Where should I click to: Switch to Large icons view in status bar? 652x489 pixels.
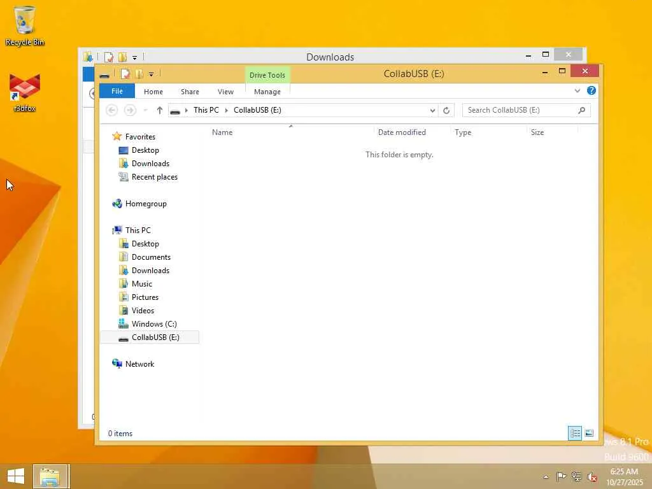pyautogui.click(x=589, y=433)
